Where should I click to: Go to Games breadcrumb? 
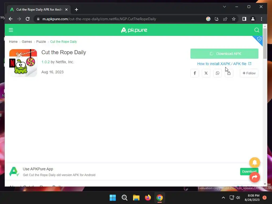[x=27, y=42]
